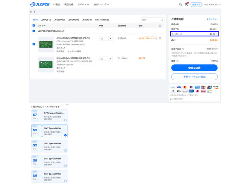Select the unchecked $9 SMT Special Offer coupon
This screenshot has width=247, height=185.
(65, 151)
